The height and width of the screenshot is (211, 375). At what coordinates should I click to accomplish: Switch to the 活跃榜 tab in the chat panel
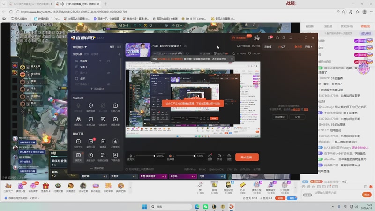tap(328, 26)
